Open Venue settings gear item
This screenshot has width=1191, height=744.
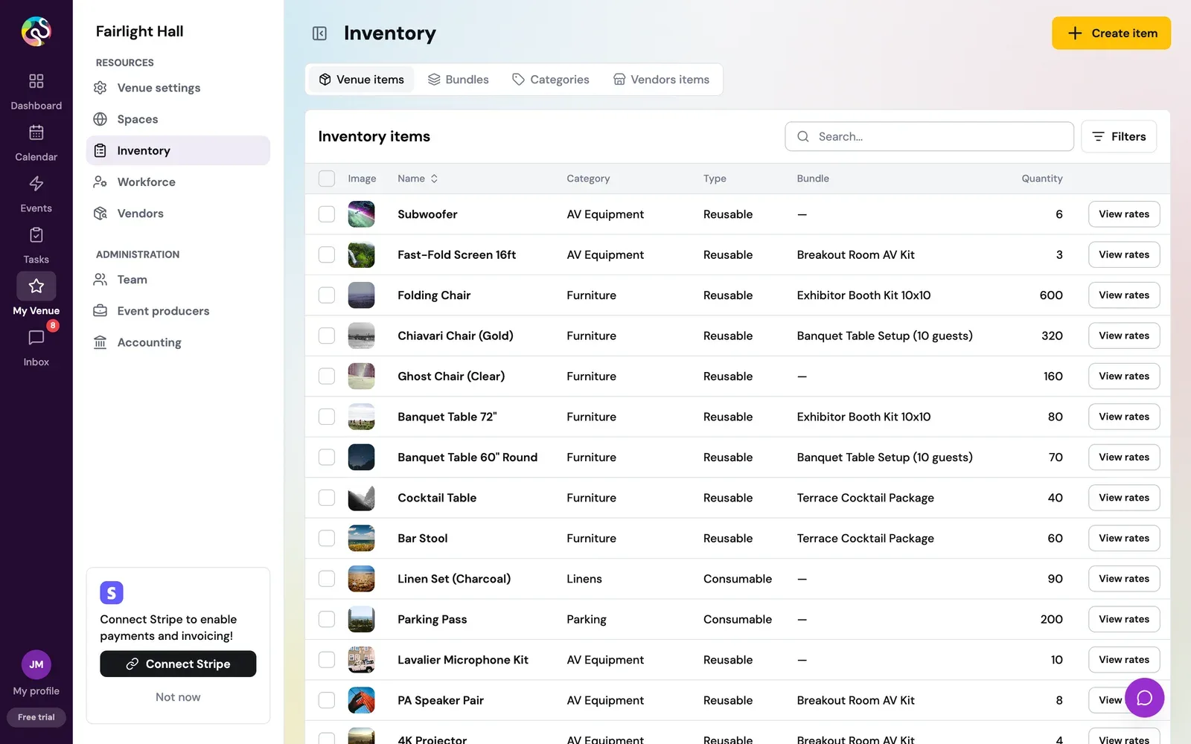click(x=178, y=88)
